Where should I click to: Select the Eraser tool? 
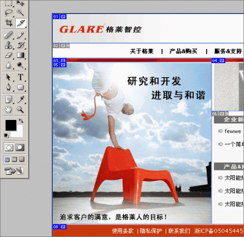click(x=8, y=55)
